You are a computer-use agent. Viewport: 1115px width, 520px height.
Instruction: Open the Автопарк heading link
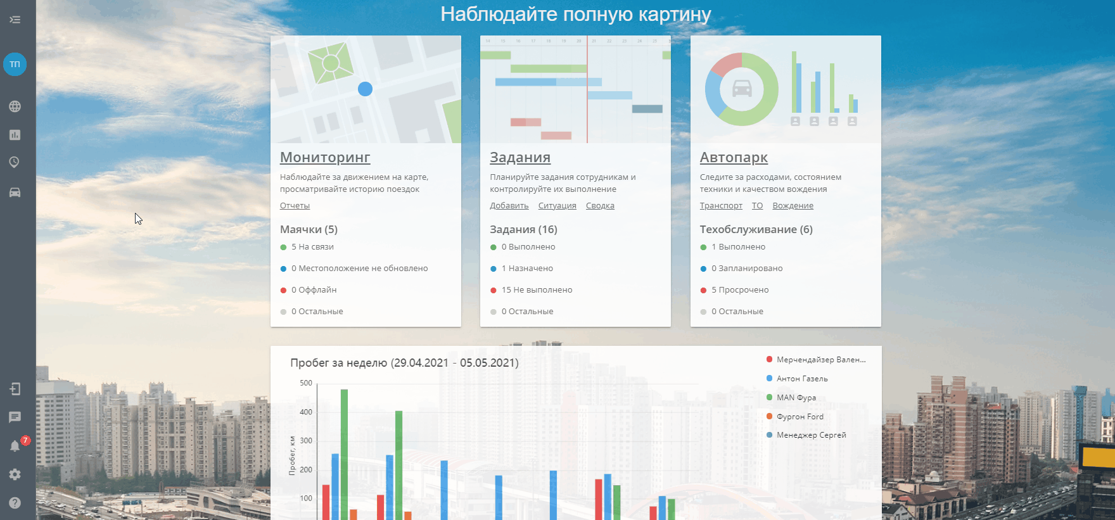pyautogui.click(x=734, y=157)
